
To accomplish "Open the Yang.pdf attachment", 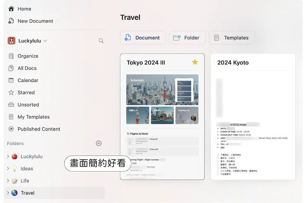I will (x=163, y=141).
